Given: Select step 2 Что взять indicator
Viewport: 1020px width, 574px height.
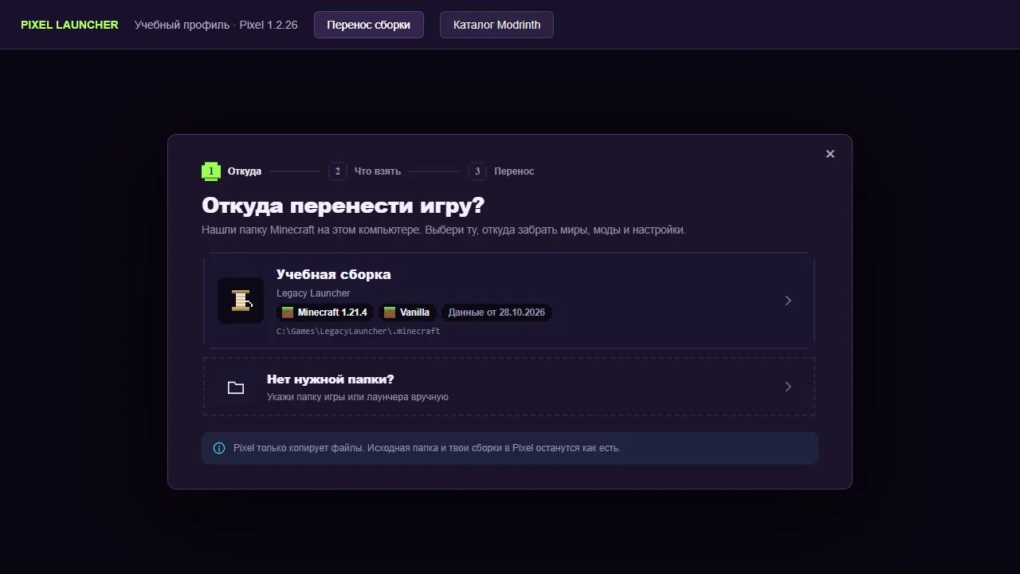Looking at the screenshot, I should [x=364, y=171].
